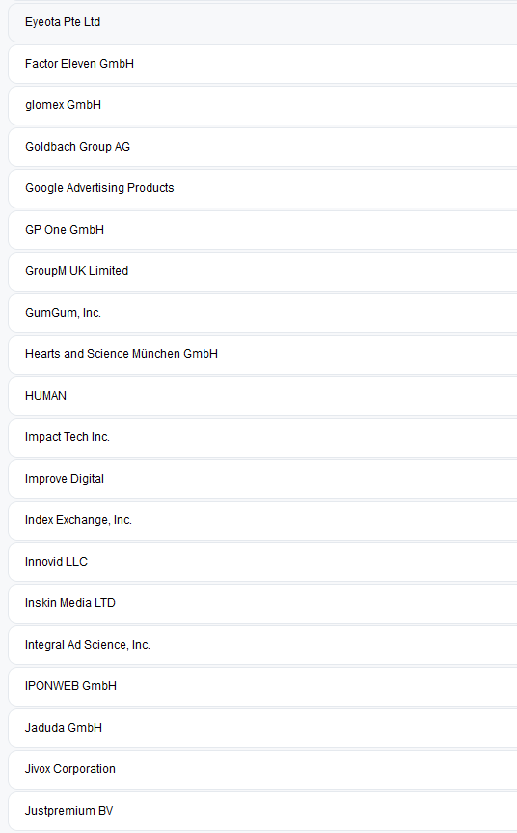
Task: Select the HUMAN vendor entry
Action: (262, 395)
